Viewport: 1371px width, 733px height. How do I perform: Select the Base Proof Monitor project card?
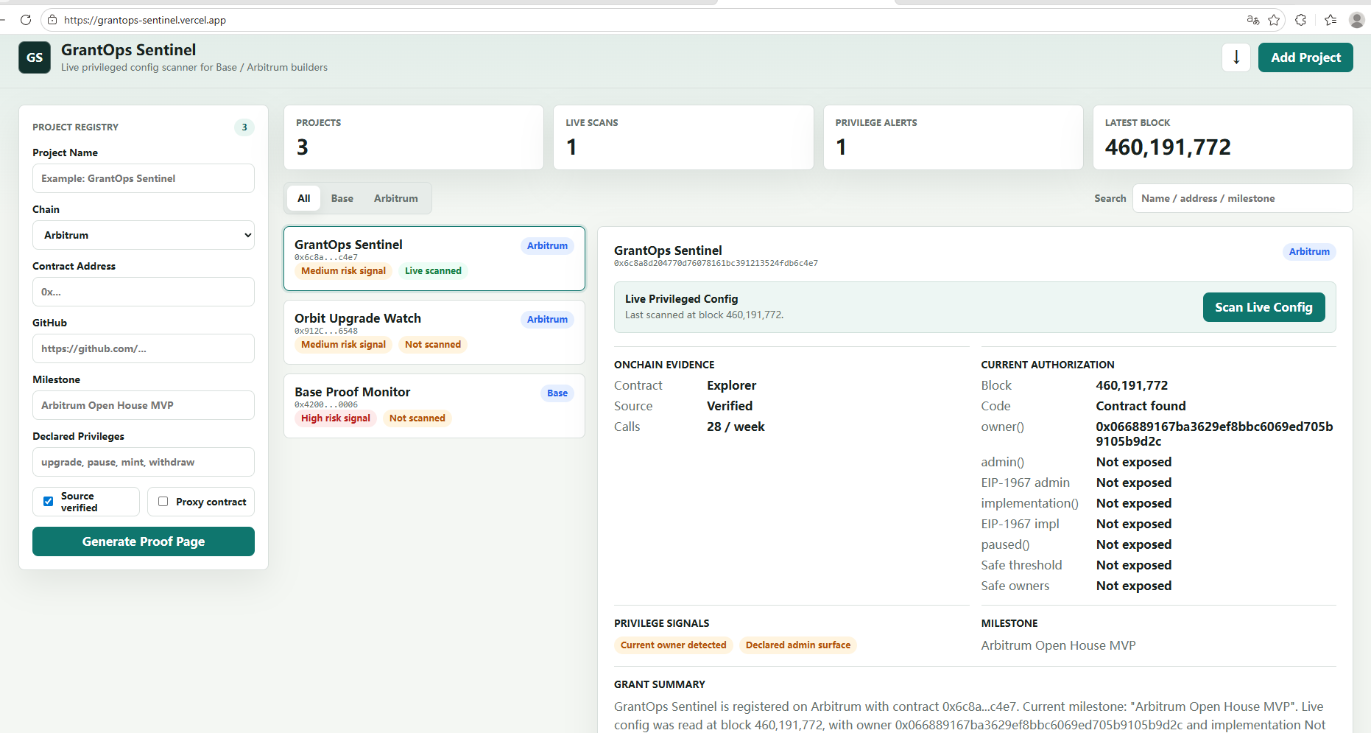(x=434, y=406)
